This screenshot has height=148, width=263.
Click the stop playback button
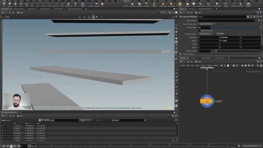click(x=11, y=146)
